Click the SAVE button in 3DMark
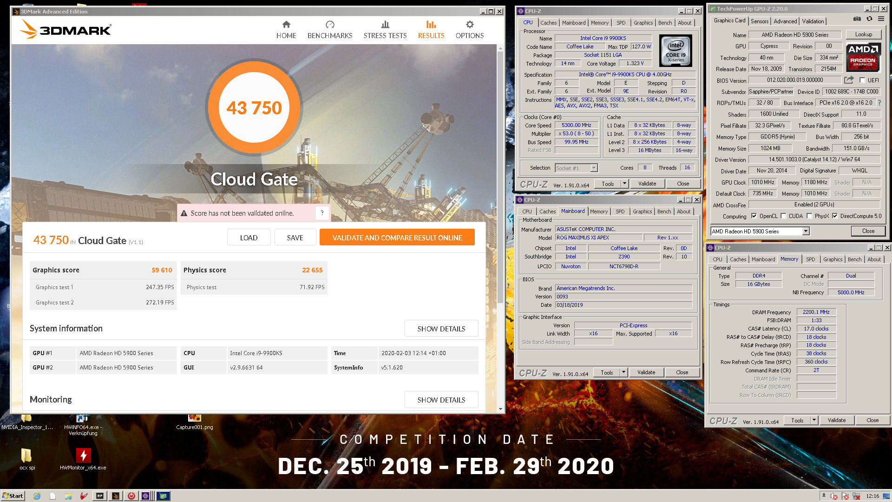The image size is (892, 502). 295,238
